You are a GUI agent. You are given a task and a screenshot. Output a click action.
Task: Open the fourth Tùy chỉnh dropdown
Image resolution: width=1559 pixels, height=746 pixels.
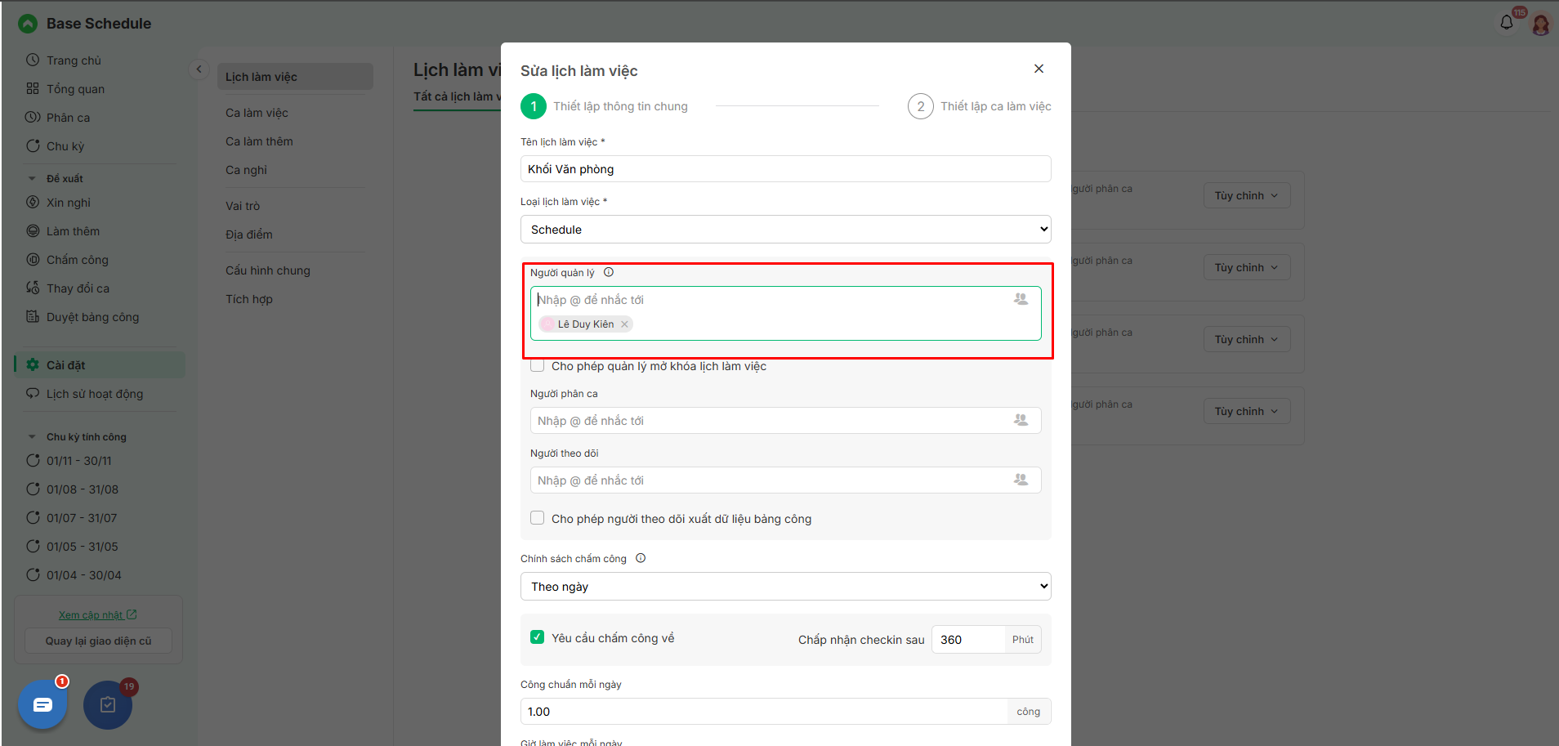pos(1246,411)
